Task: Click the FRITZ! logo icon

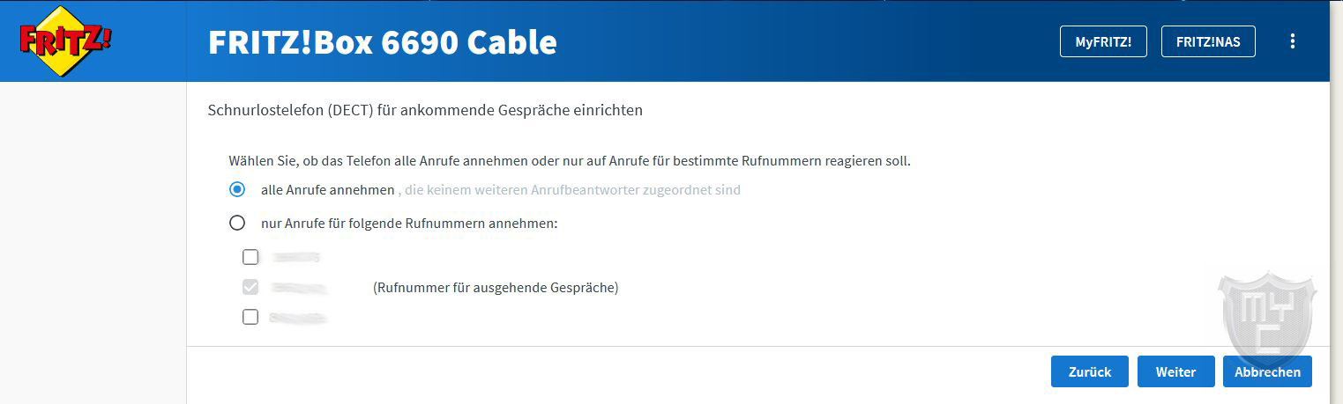Action: 66,40
